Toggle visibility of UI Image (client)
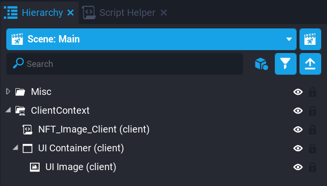The image size is (327, 186). point(298,167)
